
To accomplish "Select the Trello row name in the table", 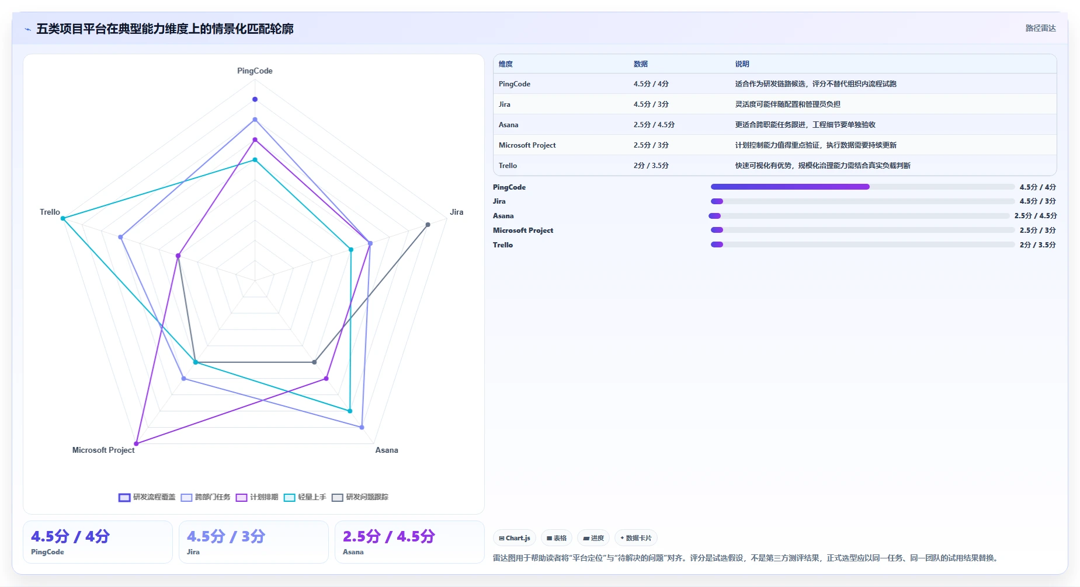I will click(508, 166).
